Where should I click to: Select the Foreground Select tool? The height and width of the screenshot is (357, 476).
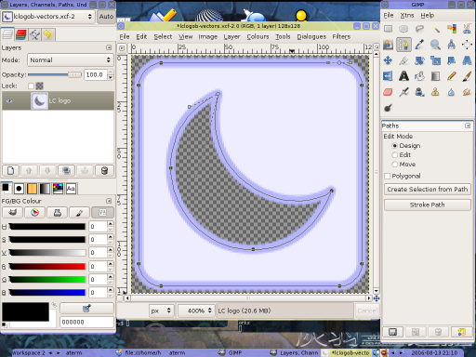pos(388,45)
